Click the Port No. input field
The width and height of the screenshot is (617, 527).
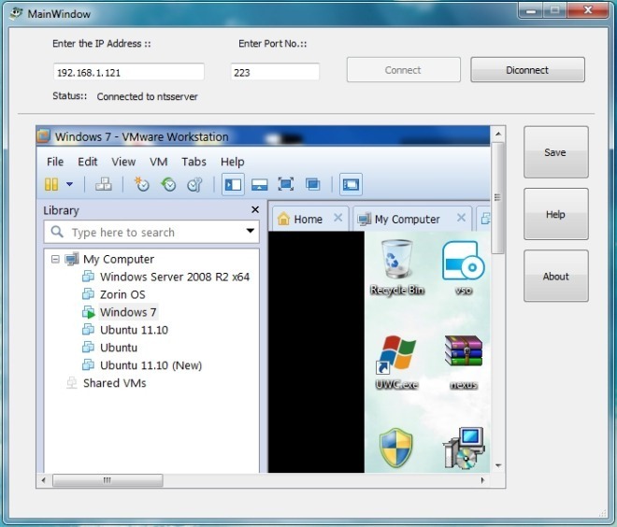(x=275, y=72)
